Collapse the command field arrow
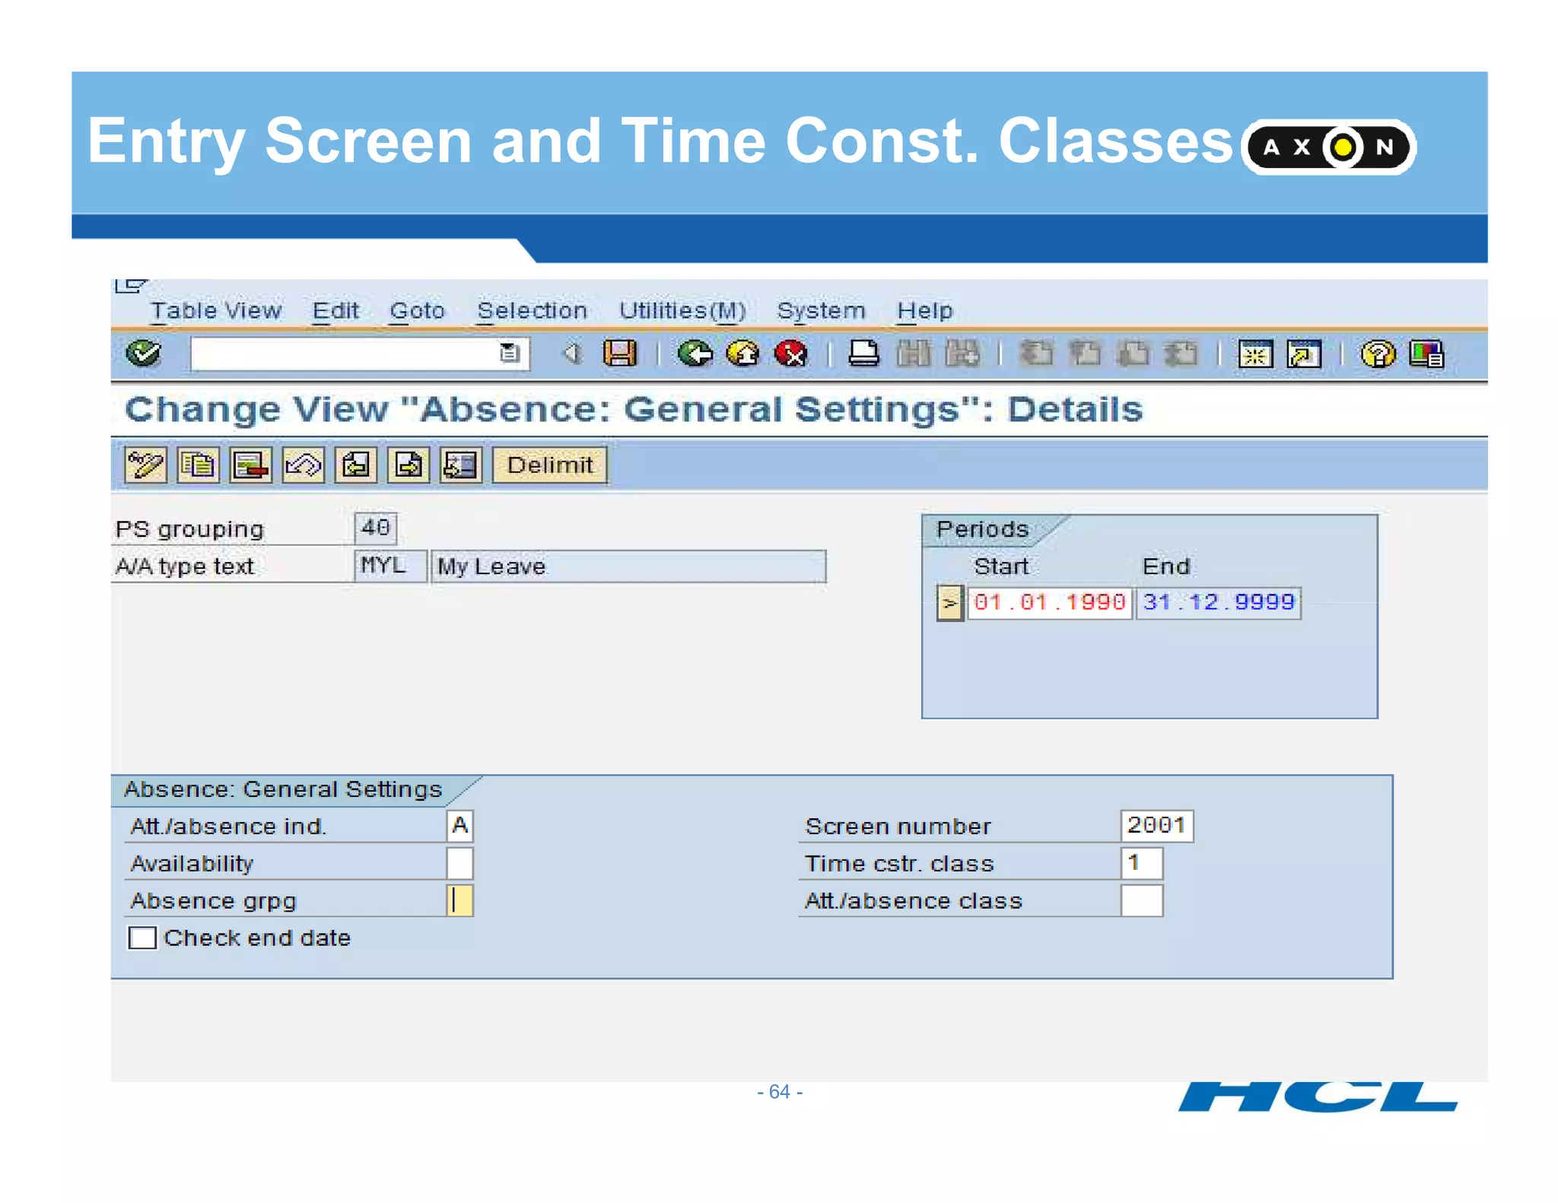 click(x=571, y=354)
